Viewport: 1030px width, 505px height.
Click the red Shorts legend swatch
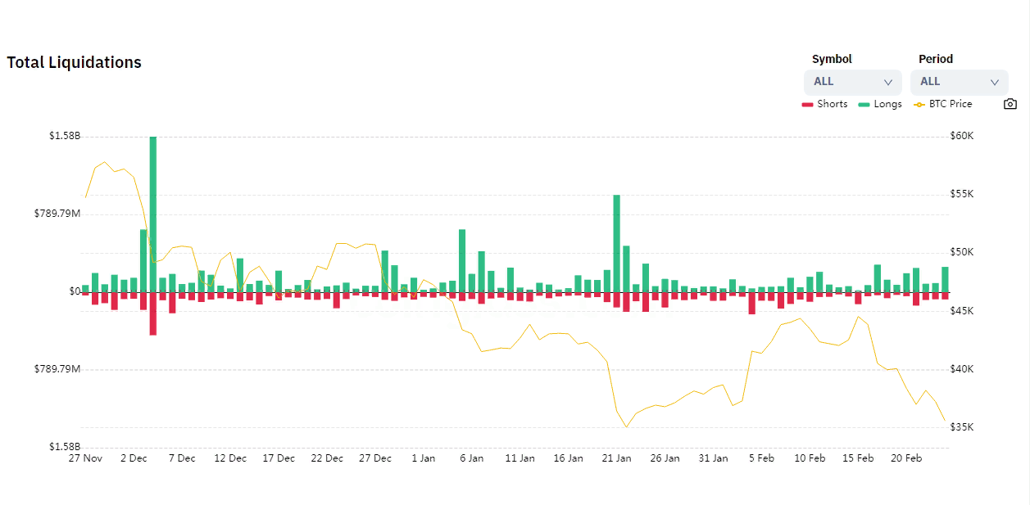click(807, 105)
